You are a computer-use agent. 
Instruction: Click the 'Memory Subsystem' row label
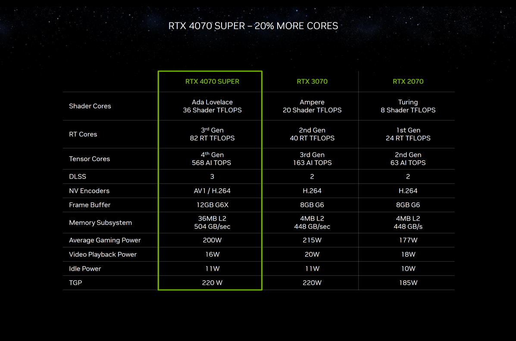click(x=100, y=223)
